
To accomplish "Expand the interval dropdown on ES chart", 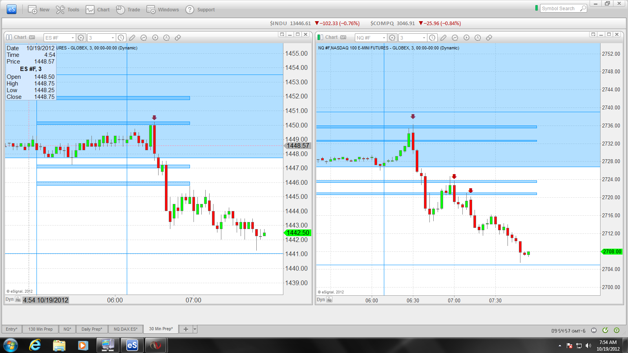I will 113,38.
